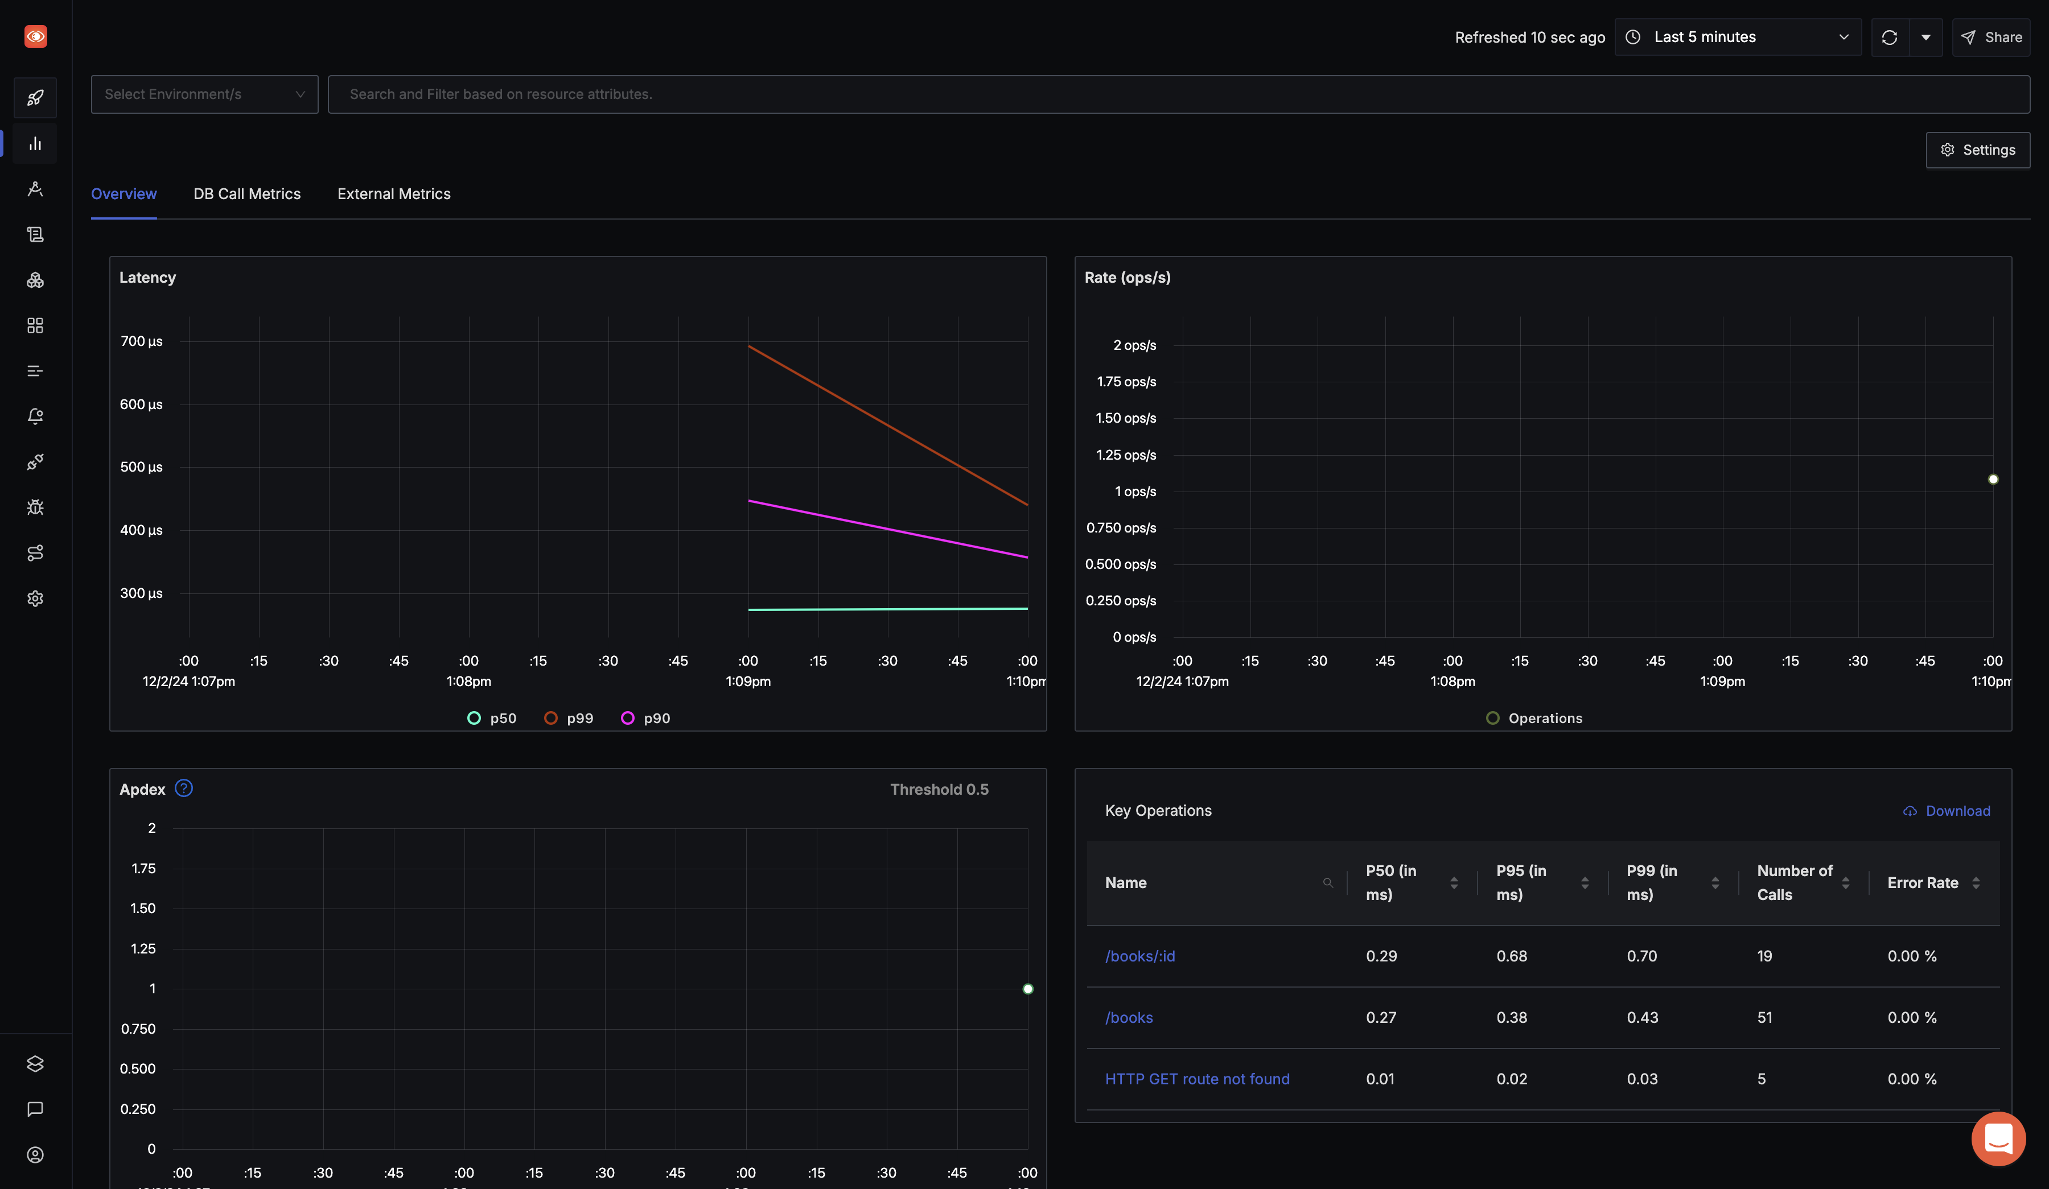
Task: Open the orange Intercom chat bubble
Action: pos(1998,1138)
